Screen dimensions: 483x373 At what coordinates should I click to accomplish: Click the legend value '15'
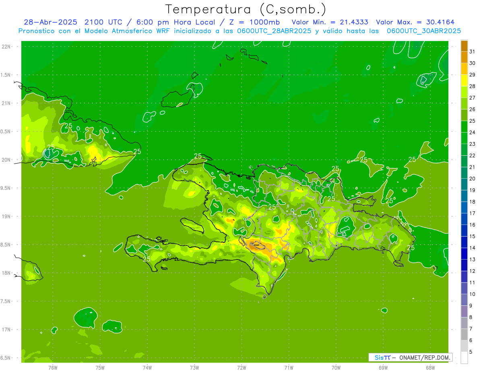coord(473,236)
